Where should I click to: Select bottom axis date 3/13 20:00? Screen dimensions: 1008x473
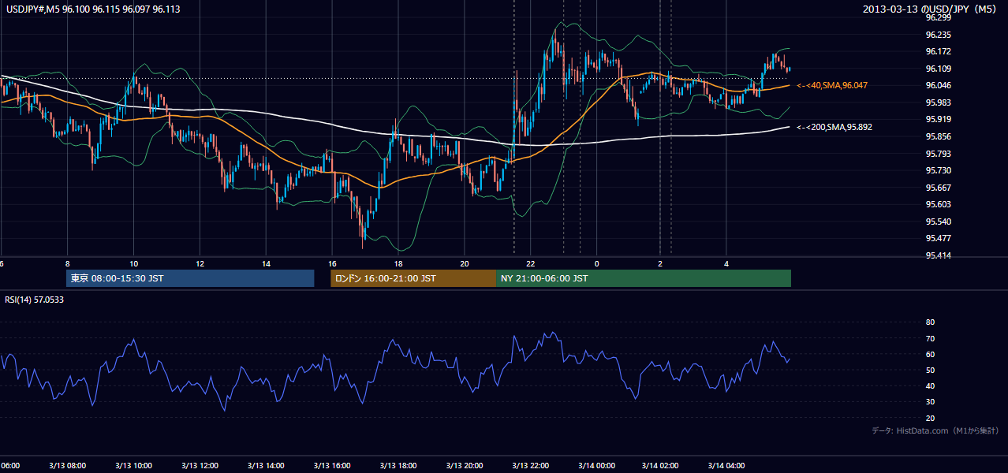point(465,466)
